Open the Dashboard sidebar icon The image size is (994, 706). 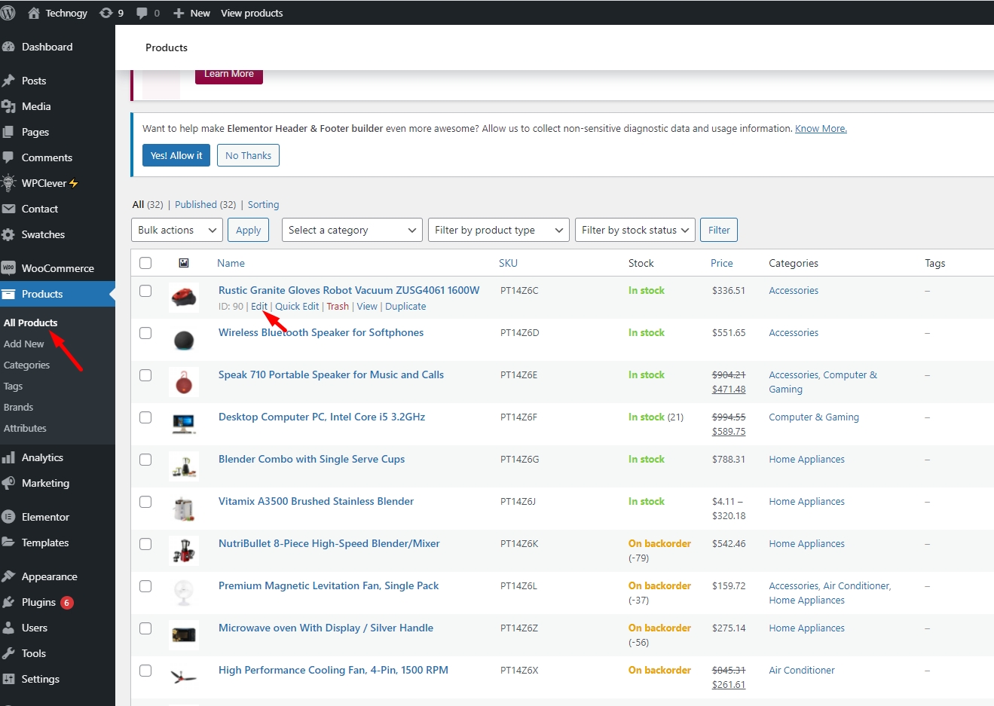coord(9,47)
